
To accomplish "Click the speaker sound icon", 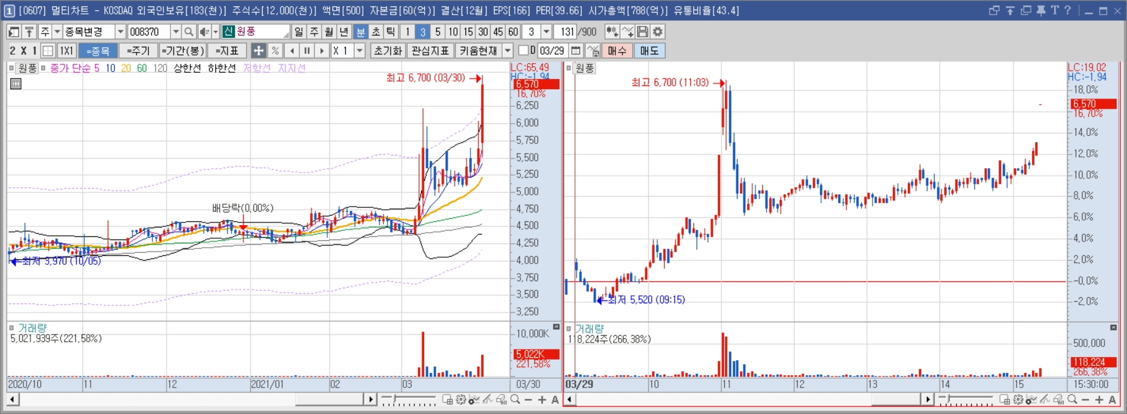I will [x=205, y=32].
